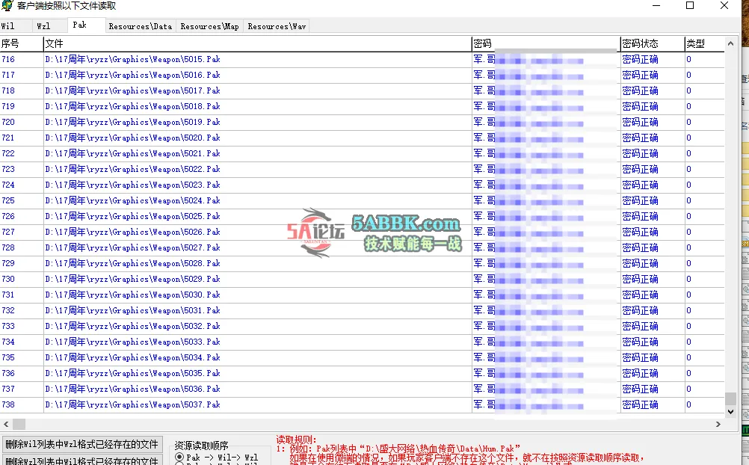This screenshot has width=749, height=465.
Task: Click the 序号 column header
Action: 22,43
